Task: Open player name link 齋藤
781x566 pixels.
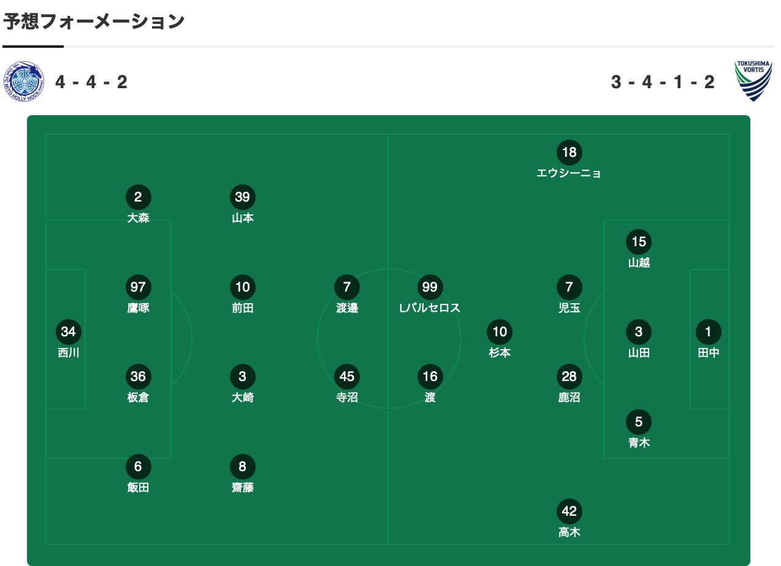Action: coord(243,488)
